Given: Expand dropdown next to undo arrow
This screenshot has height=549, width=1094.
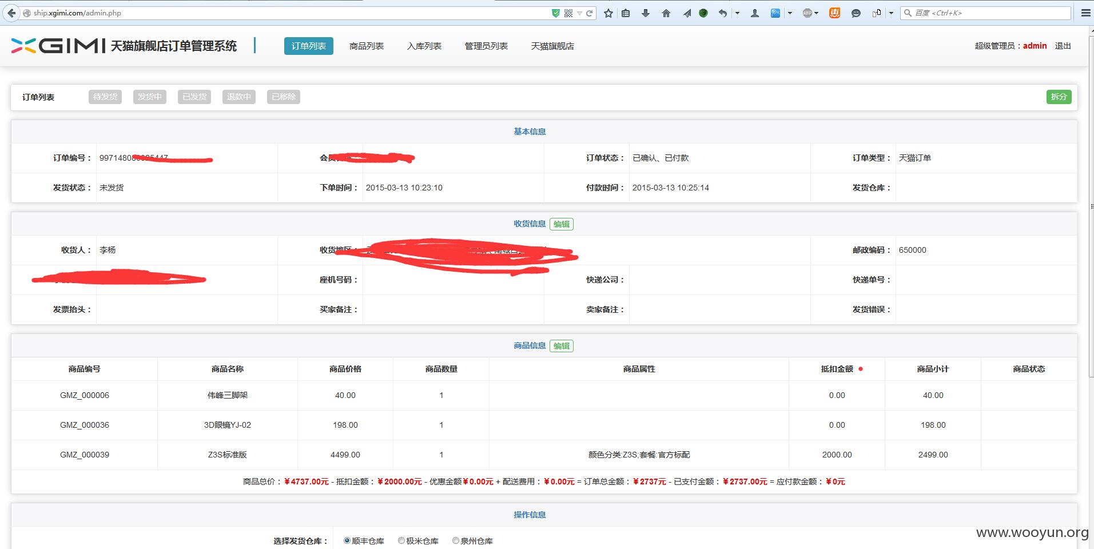Looking at the screenshot, I should point(737,13).
